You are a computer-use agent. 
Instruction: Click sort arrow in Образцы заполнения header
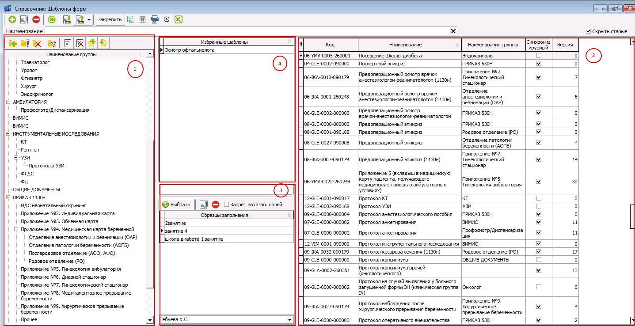click(x=289, y=215)
